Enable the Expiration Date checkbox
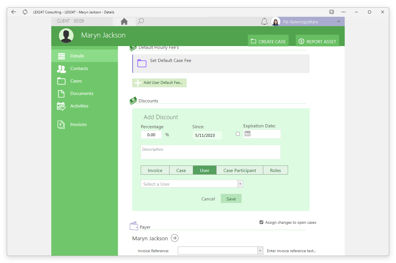396x263 pixels. (238, 134)
